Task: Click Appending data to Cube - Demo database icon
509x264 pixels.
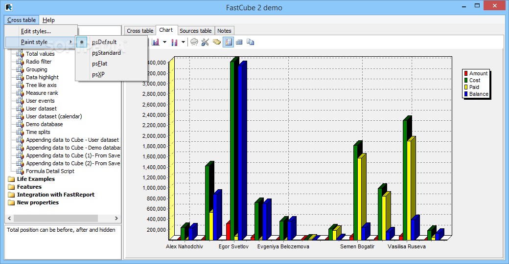Action: point(20,148)
